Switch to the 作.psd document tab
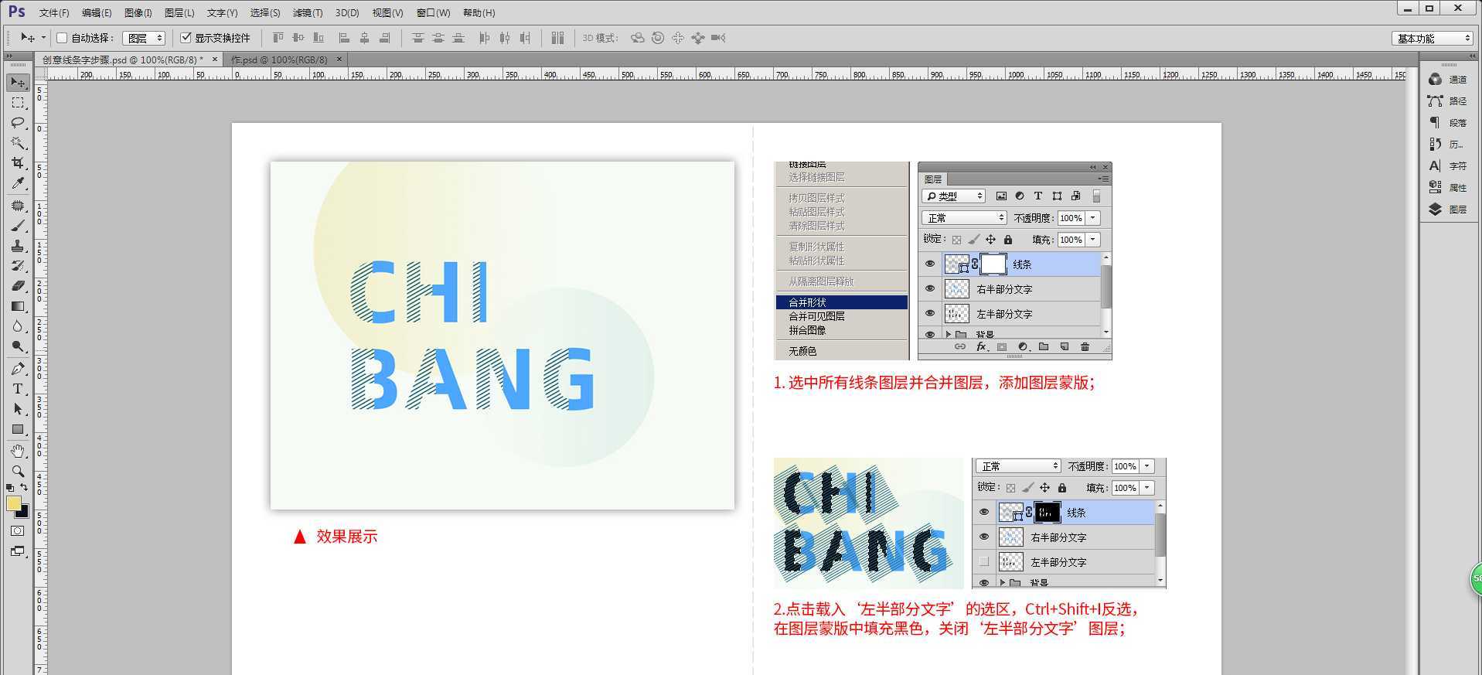 279,60
